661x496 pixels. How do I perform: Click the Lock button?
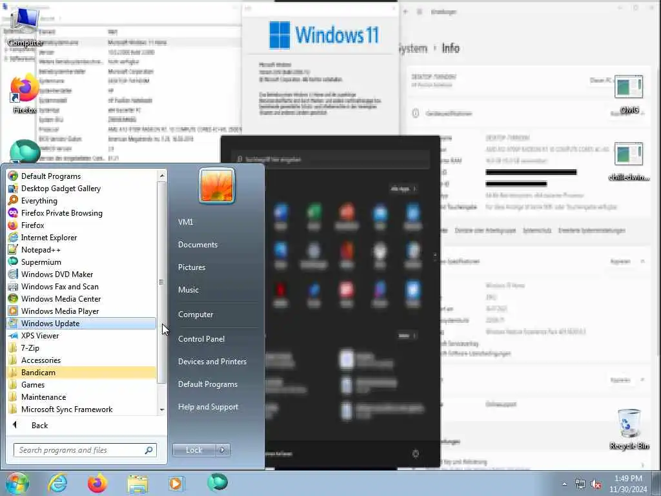[x=194, y=450]
